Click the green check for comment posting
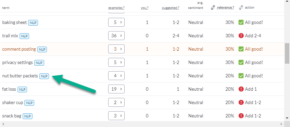290x127 pixels. (241, 49)
